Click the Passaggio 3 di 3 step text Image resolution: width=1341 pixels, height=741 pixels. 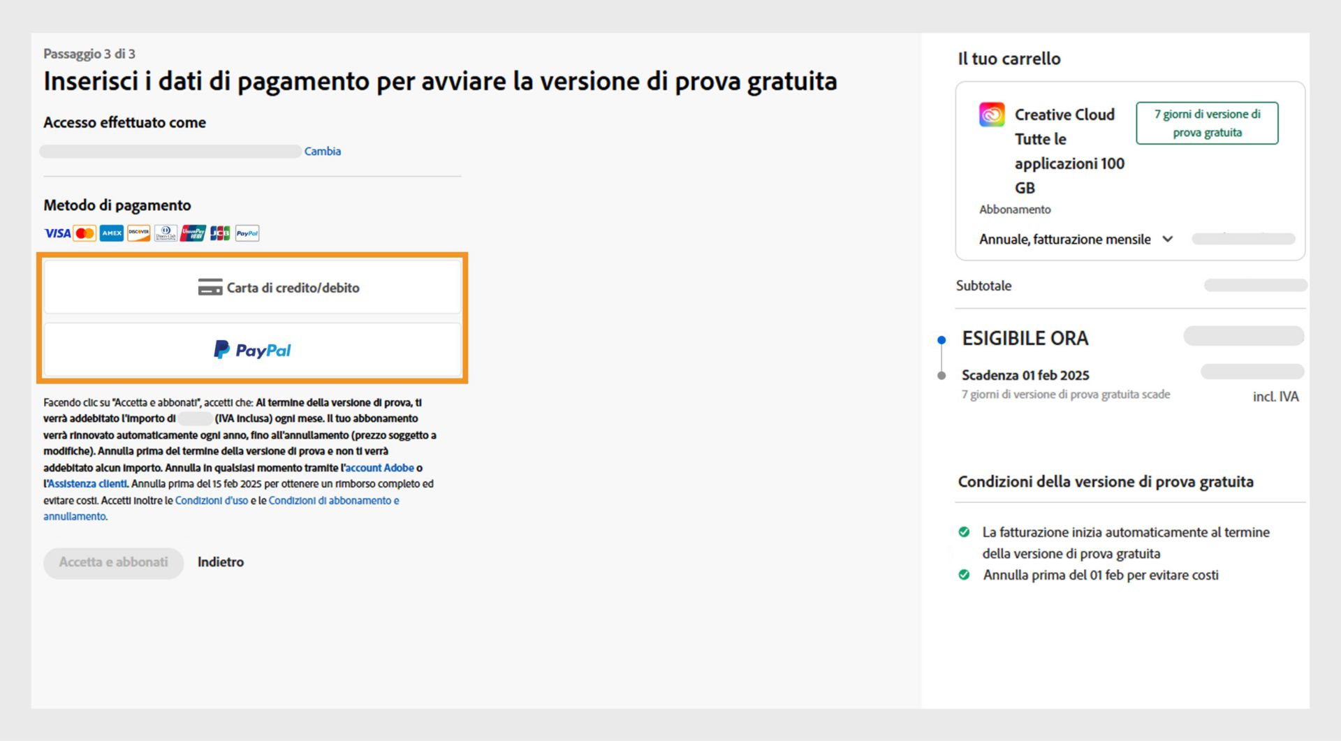(x=89, y=54)
